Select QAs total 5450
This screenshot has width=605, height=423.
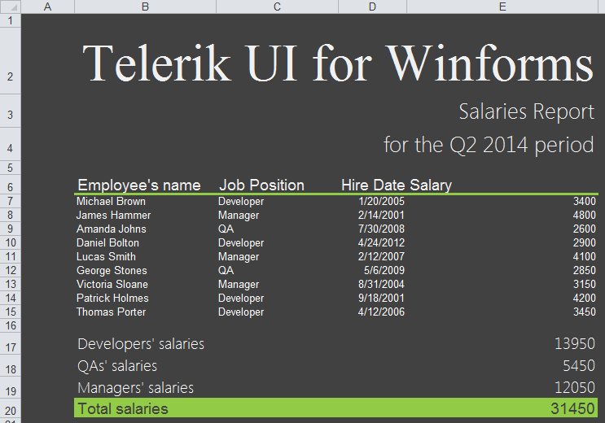pyautogui.click(x=579, y=365)
